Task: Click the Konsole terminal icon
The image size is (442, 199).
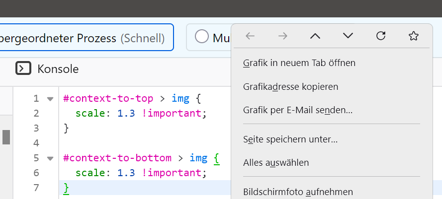Action: coord(23,68)
